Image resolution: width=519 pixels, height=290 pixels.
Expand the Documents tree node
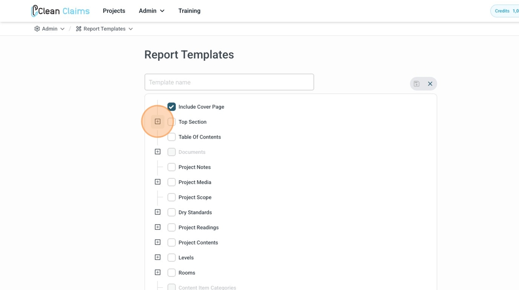(158, 152)
